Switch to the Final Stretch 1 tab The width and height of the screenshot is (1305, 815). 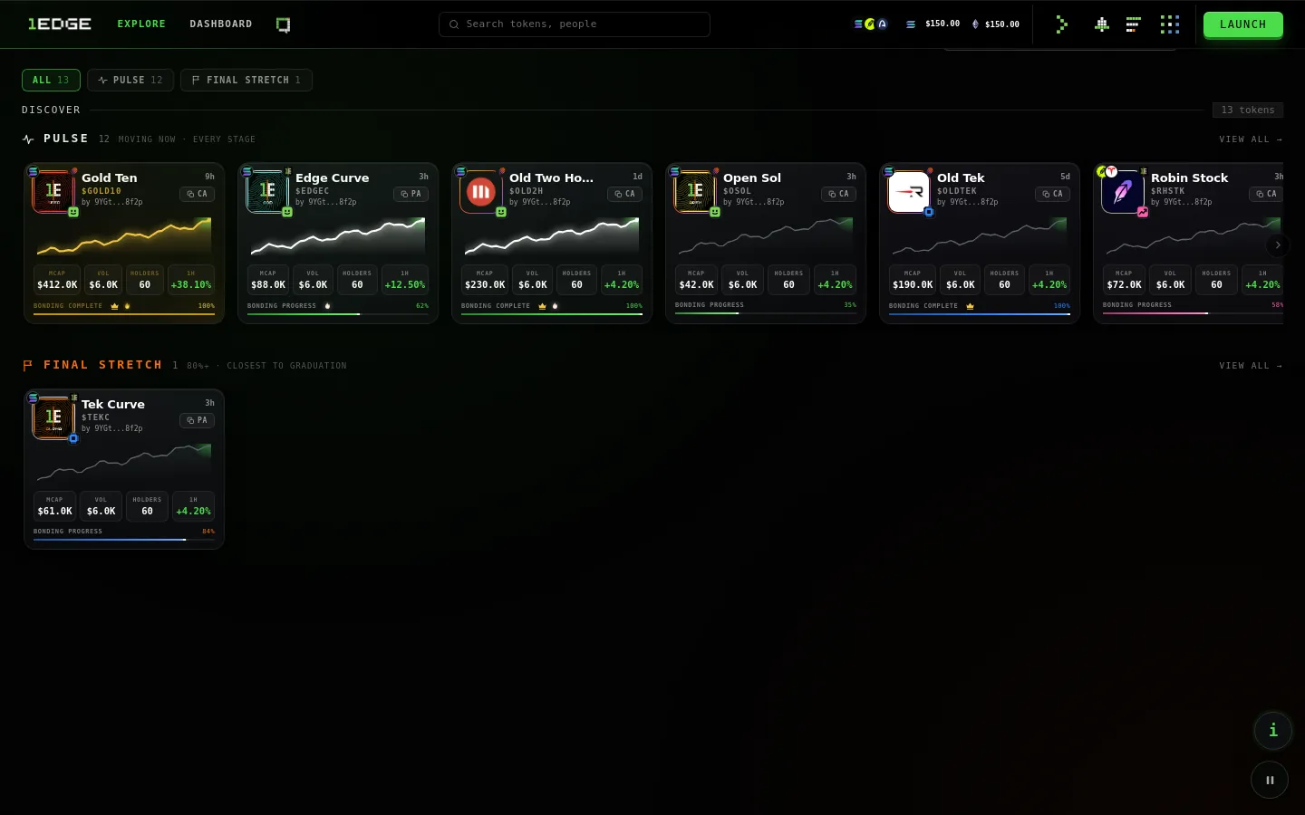pos(246,81)
